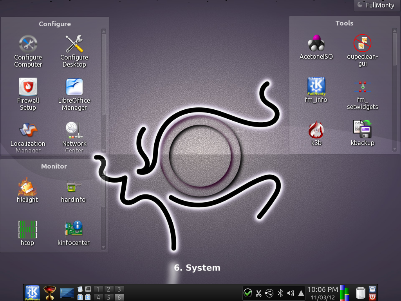Click the document launcher icon beside terminal
Image resolution: width=401 pixels, height=301 pixels.
(x=80, y=289)
